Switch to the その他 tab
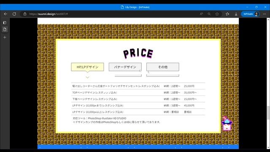 tap(163, 67)
